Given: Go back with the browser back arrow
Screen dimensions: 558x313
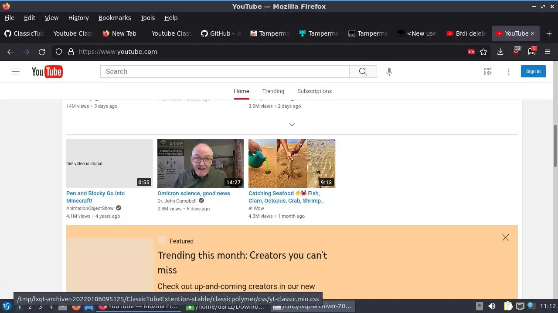Looking at the screenshot, I should [10, 52].
